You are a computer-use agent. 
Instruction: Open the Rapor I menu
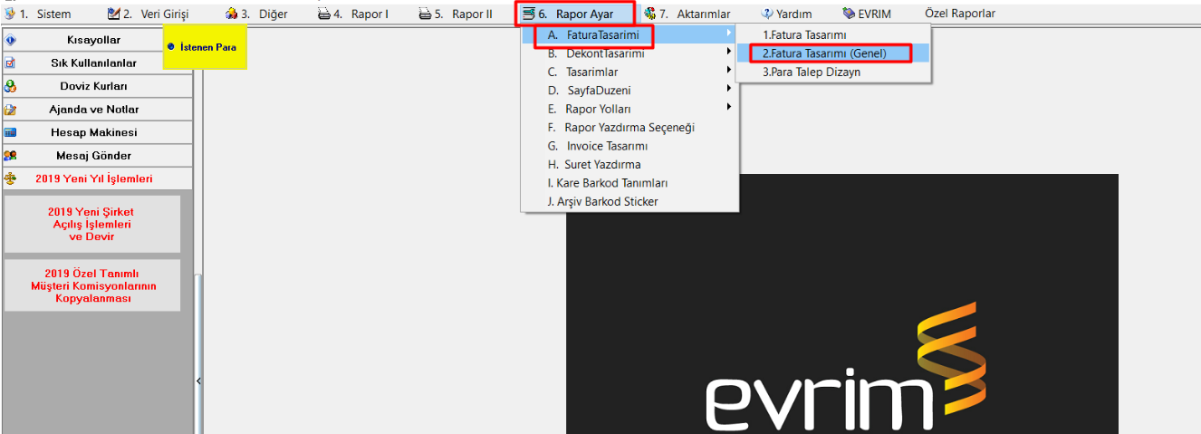[353, 14]
